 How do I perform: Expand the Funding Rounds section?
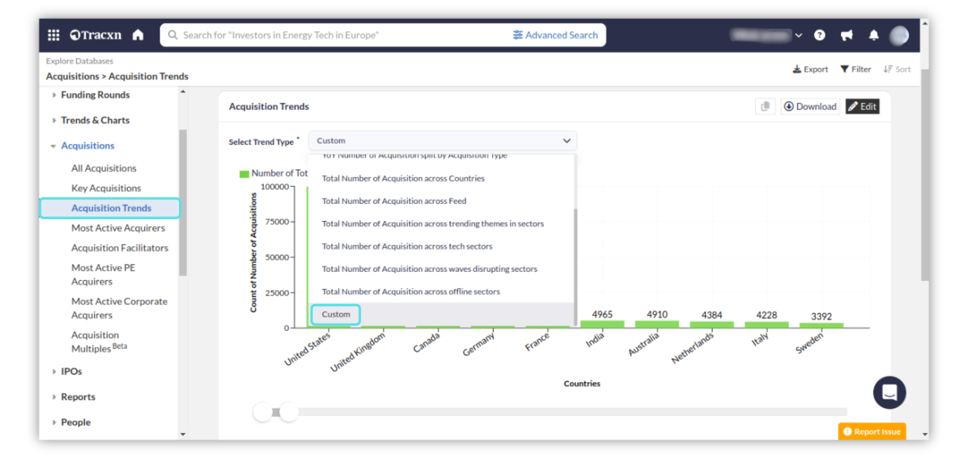[95, 95]
